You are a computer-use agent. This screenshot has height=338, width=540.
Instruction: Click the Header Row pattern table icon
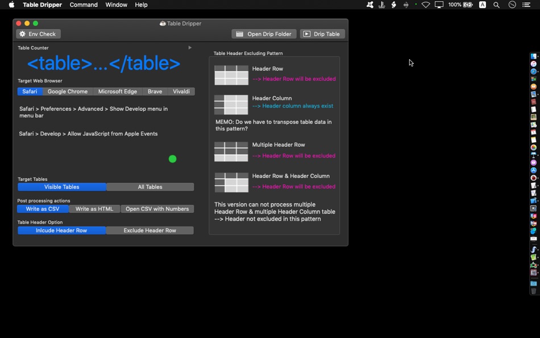click(231, 75)
